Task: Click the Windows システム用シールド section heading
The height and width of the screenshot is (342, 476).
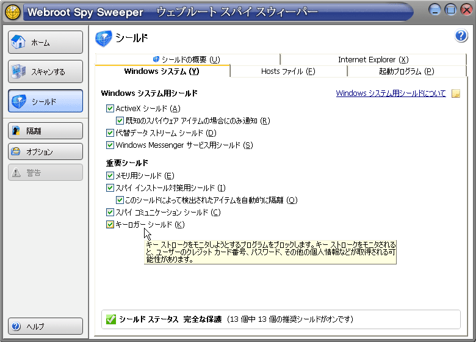Action: pyautogui.click(x=150, y=93)
